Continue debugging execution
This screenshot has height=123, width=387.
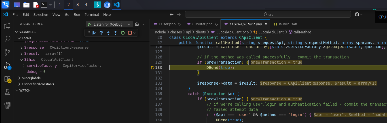tap(94, 33)
